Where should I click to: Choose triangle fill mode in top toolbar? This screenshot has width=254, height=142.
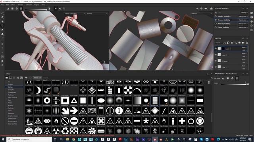point(8,9)
